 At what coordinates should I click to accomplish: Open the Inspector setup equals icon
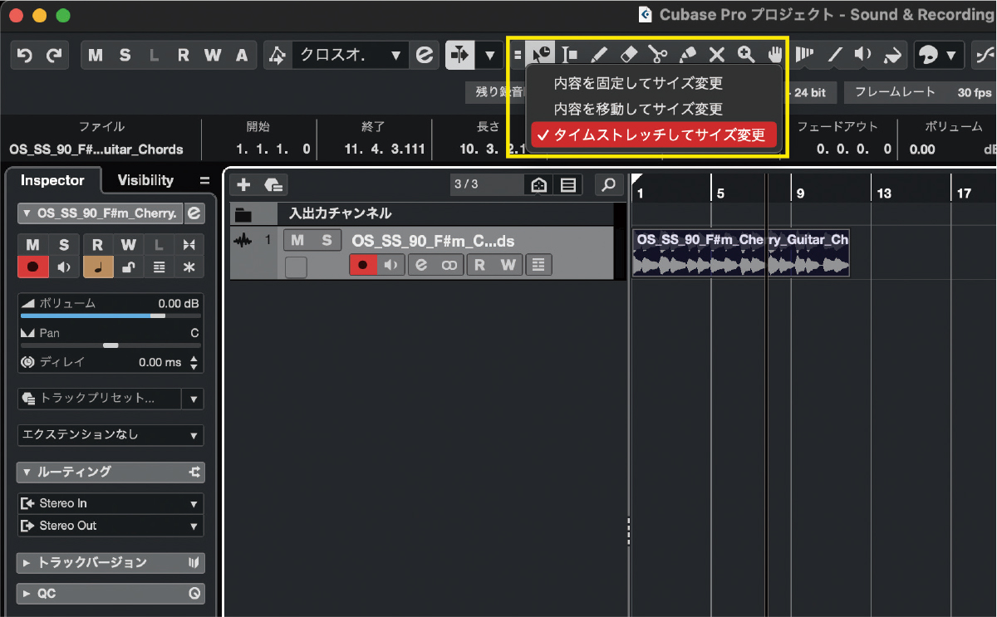(204, 180)
